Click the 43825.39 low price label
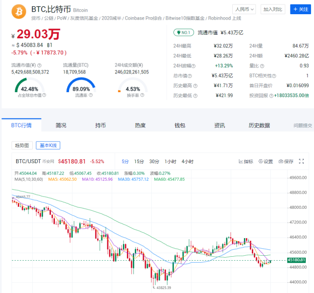This screenshot has width=314, height=293. coord(164,288)
